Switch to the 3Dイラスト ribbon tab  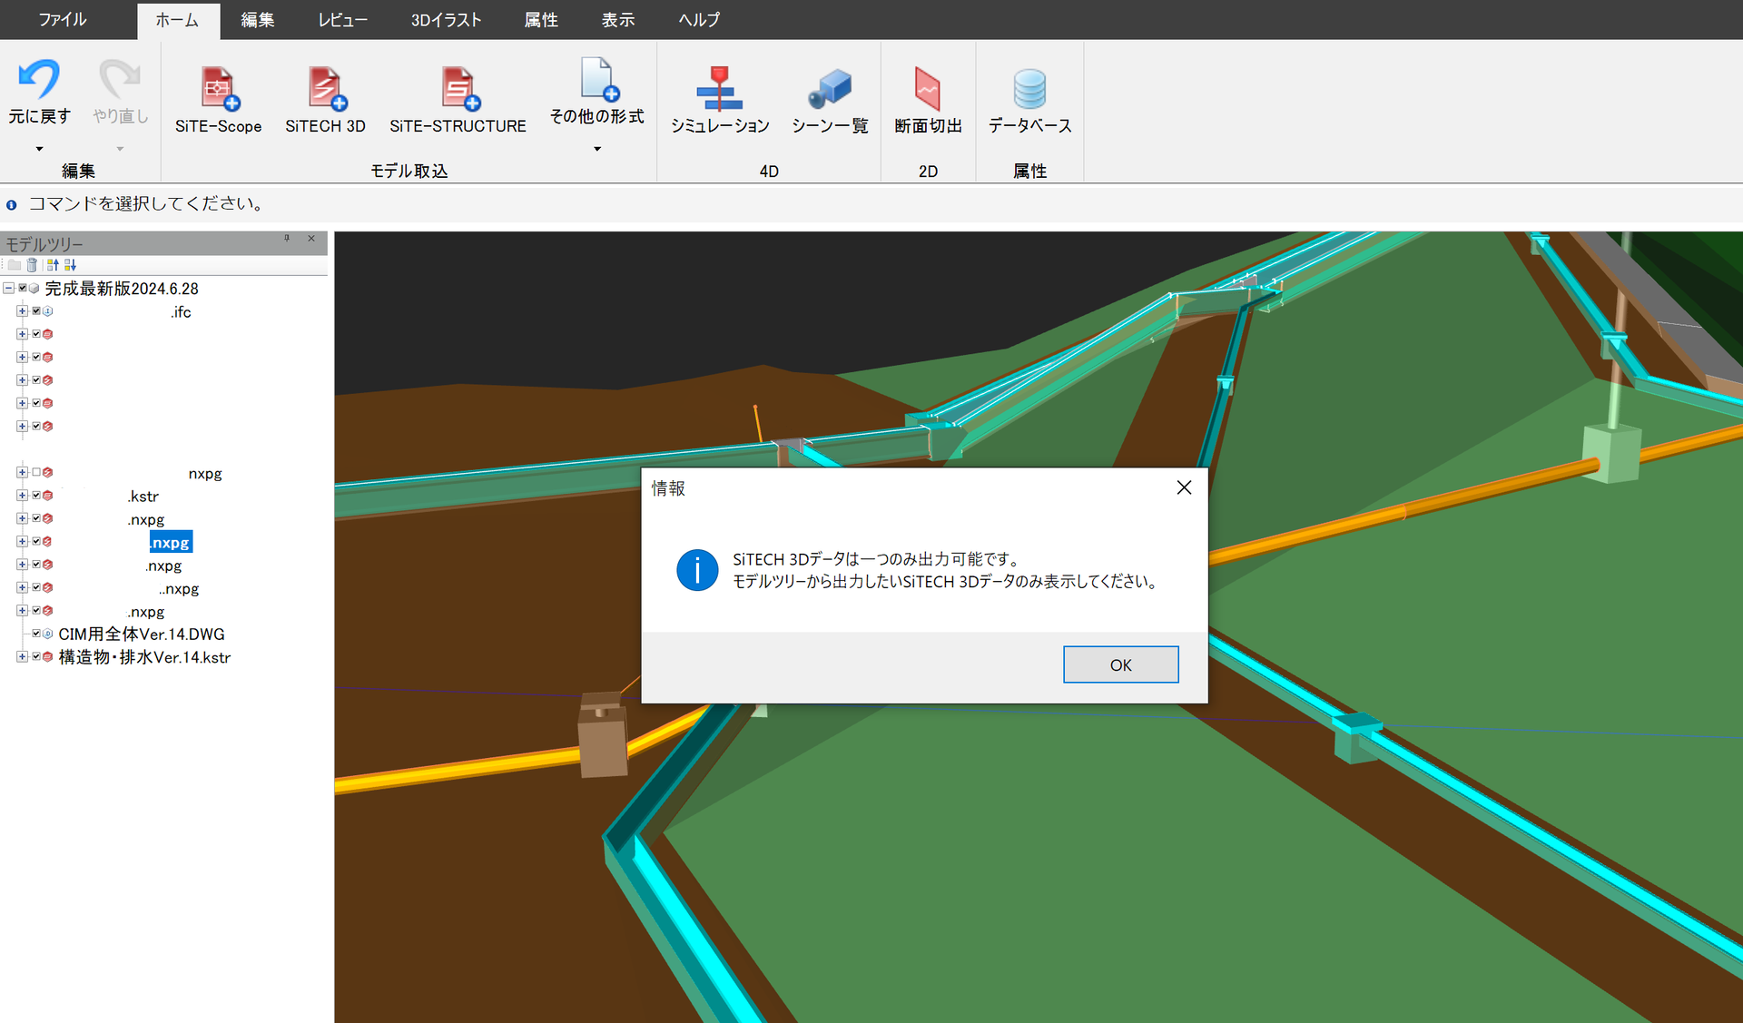446,20
